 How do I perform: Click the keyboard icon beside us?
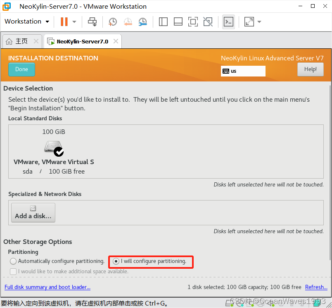(x=226, y=71)
